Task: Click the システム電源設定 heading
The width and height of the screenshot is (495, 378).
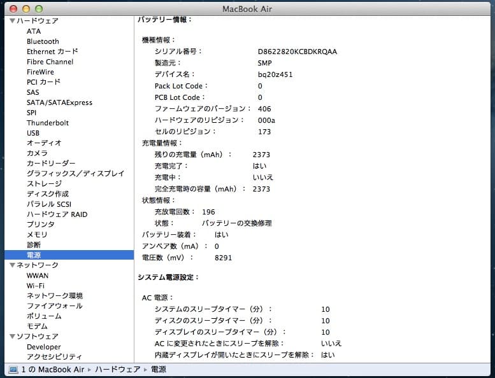Action: coord(168,277)
